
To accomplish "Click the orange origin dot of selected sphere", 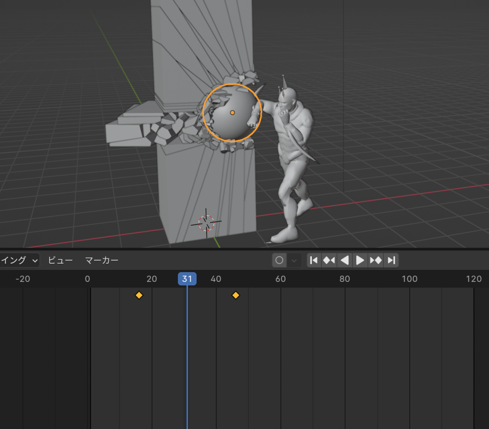I will pos(232,113).
